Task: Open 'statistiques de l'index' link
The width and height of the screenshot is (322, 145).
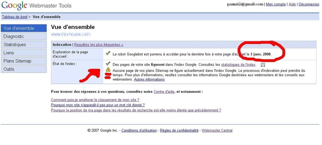Action: pyautogui.click(x=238, y=65)
